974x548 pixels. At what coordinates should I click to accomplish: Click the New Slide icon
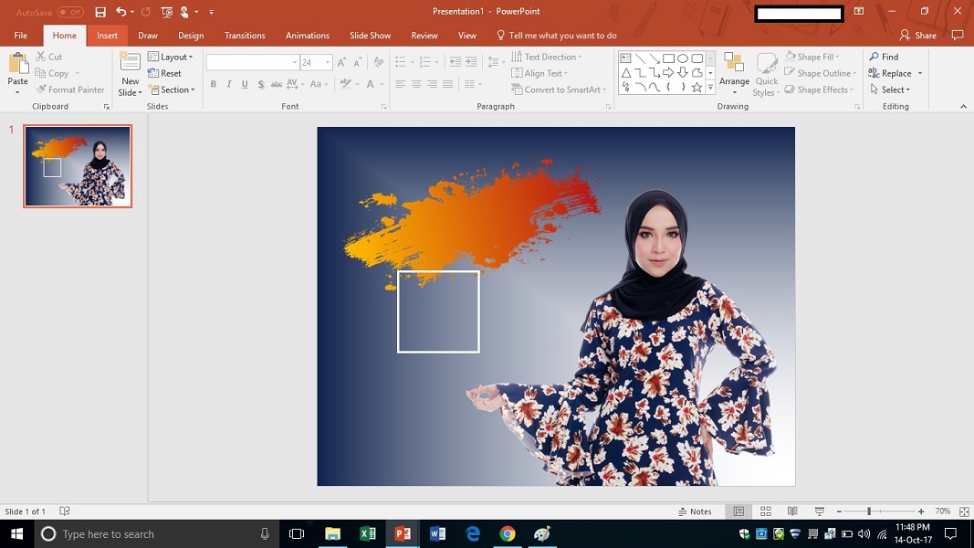point(130,63)
